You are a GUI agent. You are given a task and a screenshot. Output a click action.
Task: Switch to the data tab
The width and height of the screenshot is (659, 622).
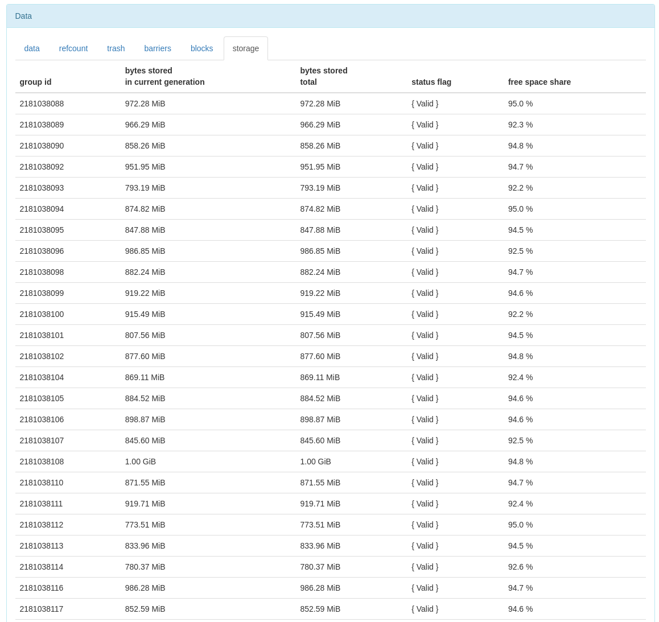pos(32,48)
